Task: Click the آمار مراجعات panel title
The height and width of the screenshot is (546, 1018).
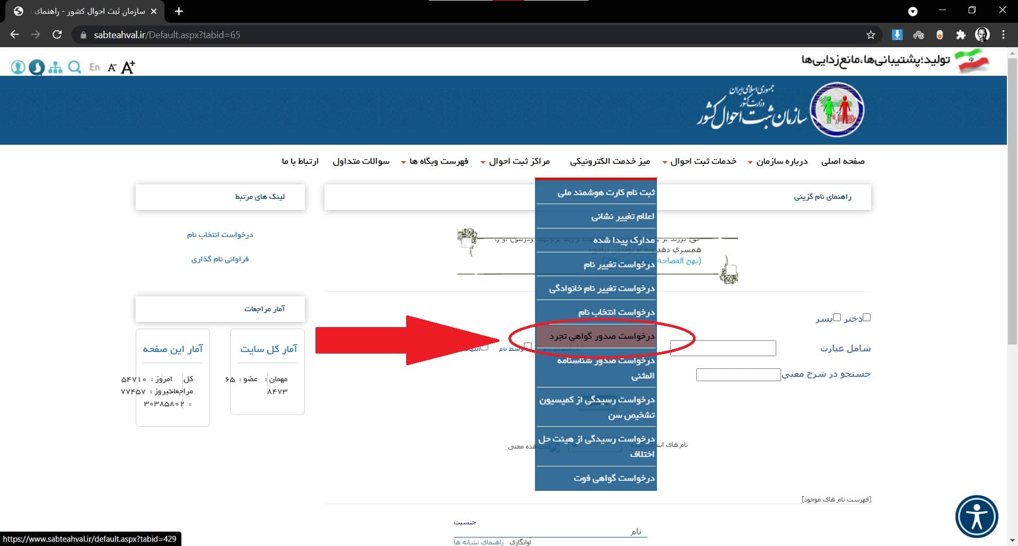Action: [264, 309]
